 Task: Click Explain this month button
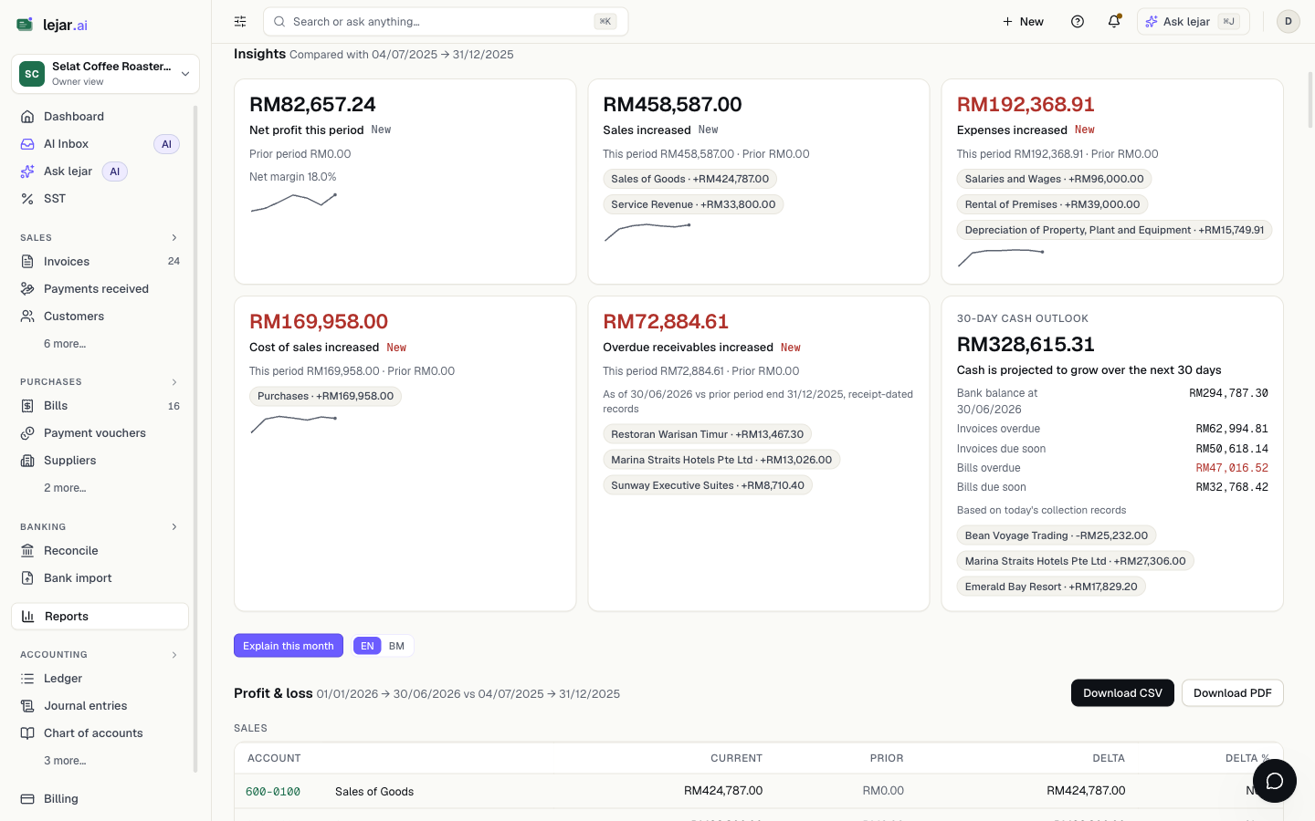tap(289, 646)
